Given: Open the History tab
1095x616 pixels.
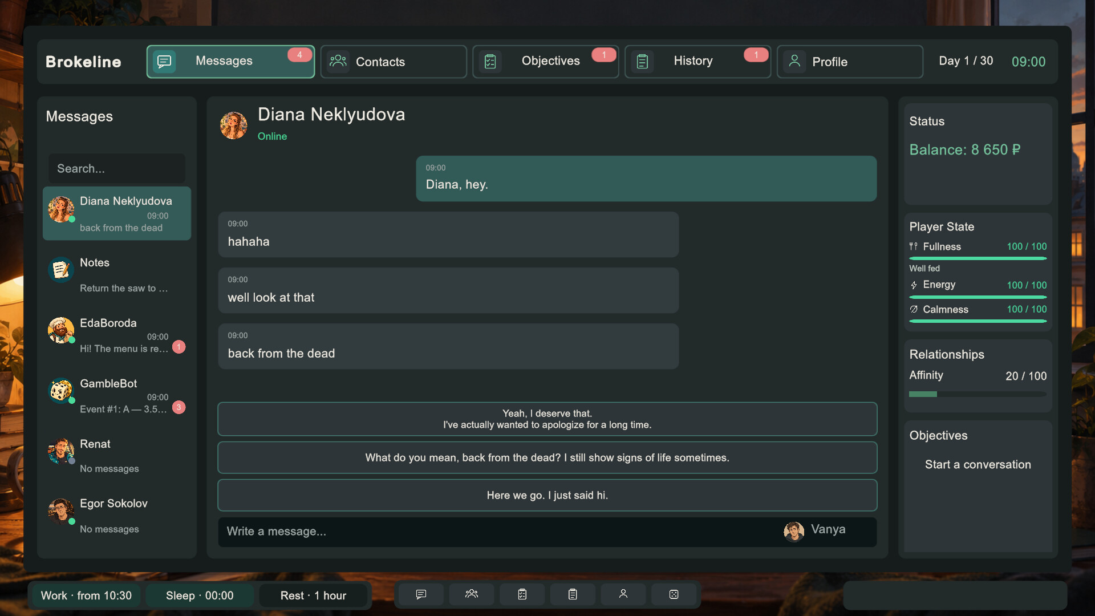Looking at the screenshot, I should (x=698, y=62).
